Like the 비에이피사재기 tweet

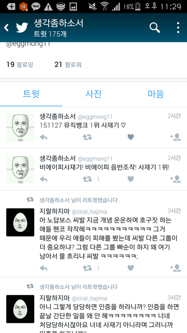(131, 179)
